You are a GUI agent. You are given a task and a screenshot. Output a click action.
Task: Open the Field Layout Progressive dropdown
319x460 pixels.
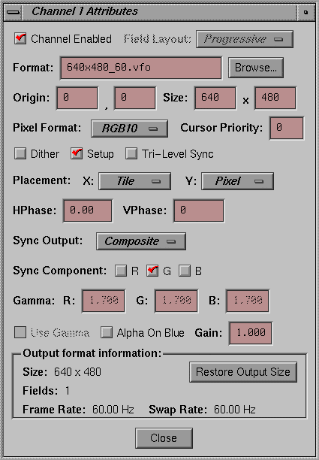[245, 39]
